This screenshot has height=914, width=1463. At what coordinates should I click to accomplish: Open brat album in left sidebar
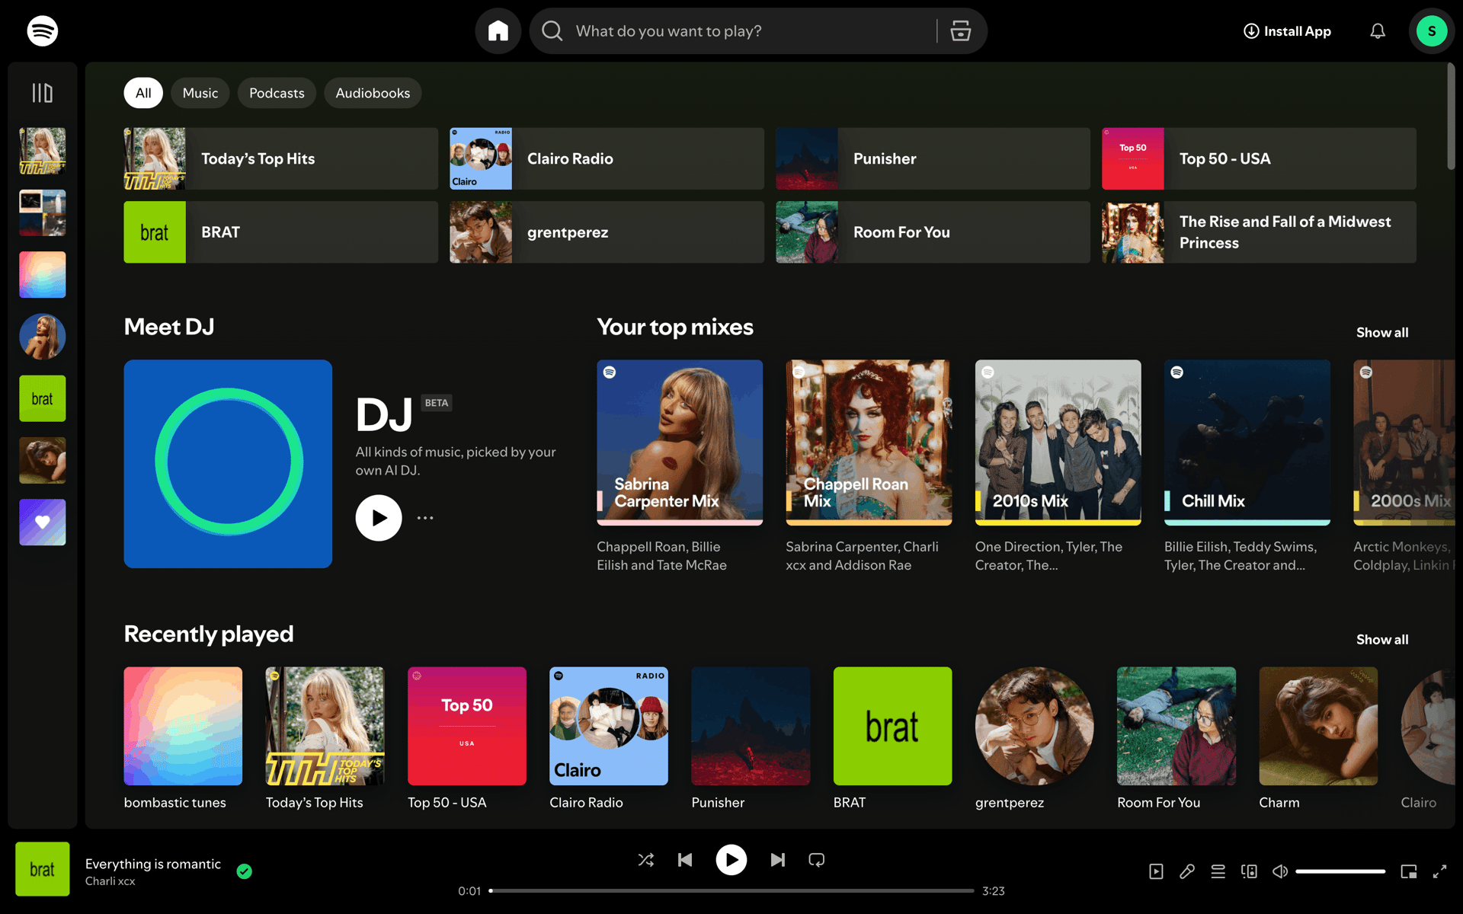(x=42, y=398)
